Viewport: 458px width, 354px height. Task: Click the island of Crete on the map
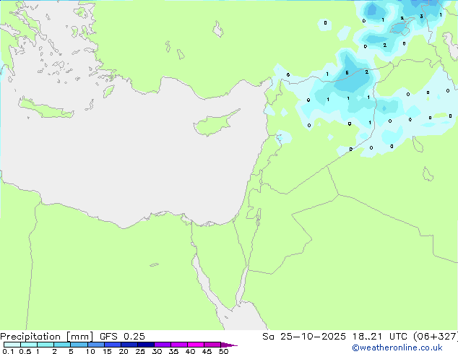[x=46, y=108]
